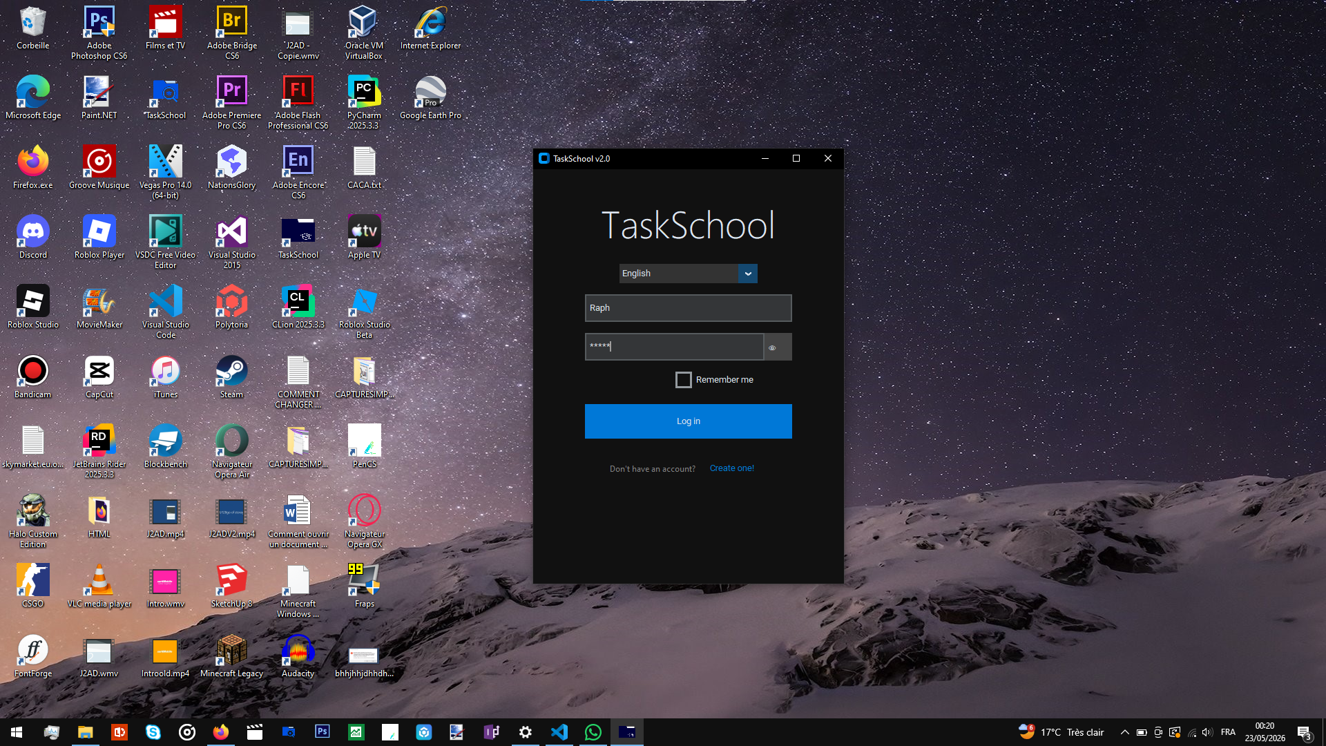Select the Audacity desktop icon
Image resolution: width=1326 pixels, height=746 pixels.
click(x=298, y=656)
